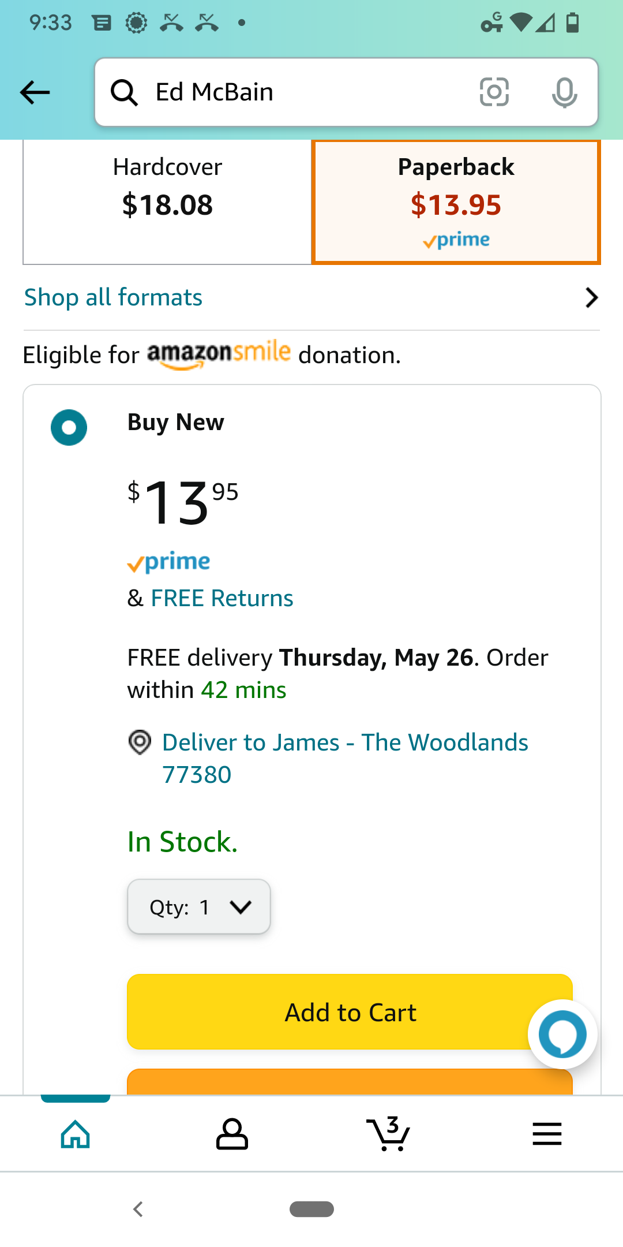Tap the microphone voice search icon
This screenshot has height=1247, width=623.
click(564, 92)
